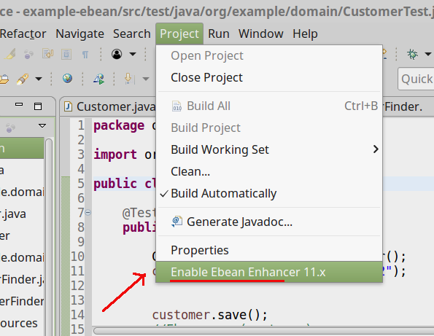Click the globe web browser toolbar icon
Screen dimensions: 434x336
point(67,79)
